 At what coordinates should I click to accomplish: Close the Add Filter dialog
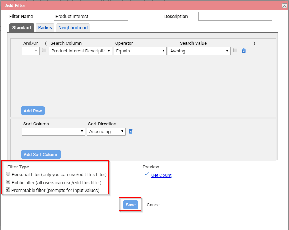tap(284, 6)
